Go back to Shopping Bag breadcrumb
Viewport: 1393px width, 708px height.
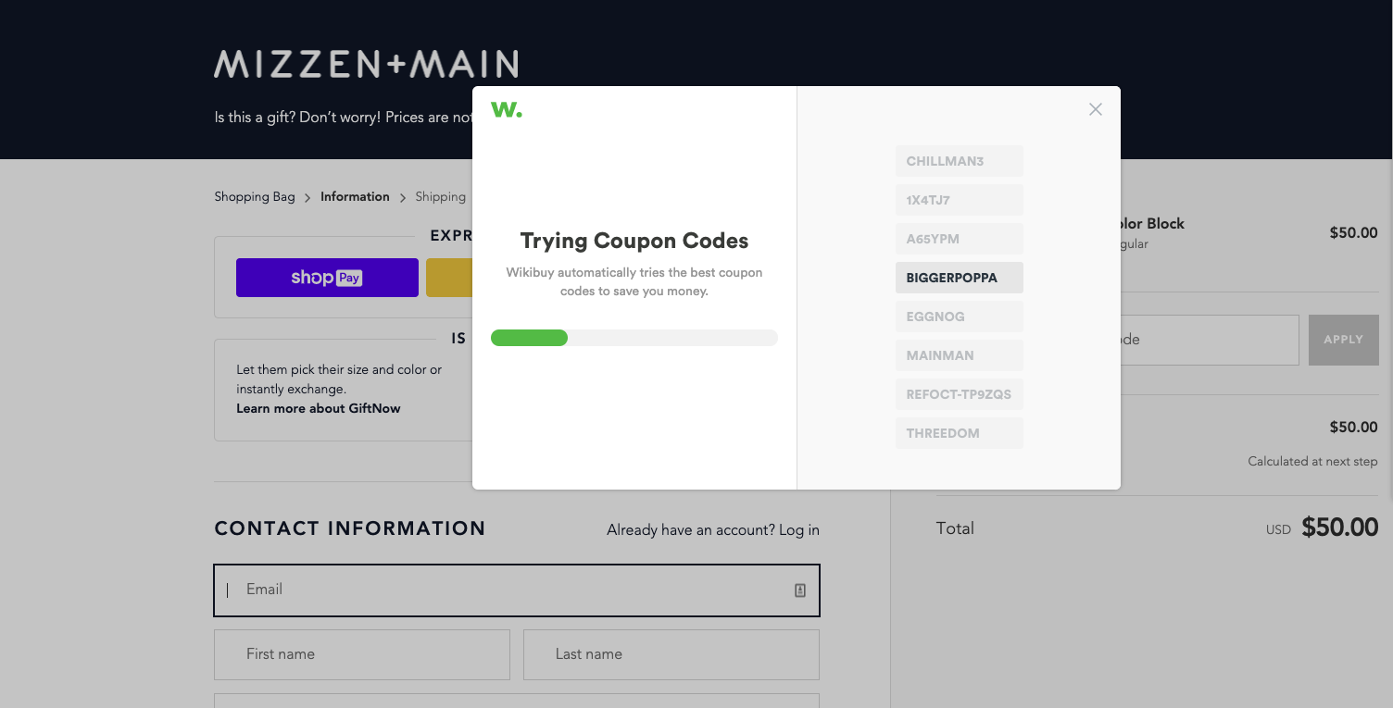[255, 196]
